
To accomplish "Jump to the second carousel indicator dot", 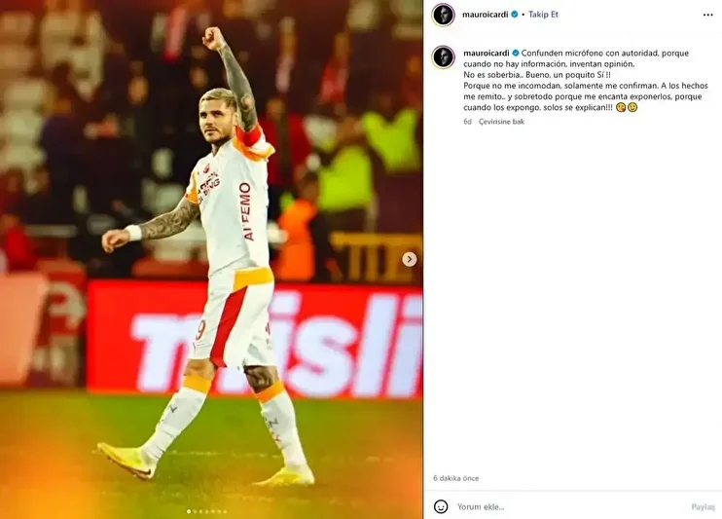I will click(x=195, y=511).
